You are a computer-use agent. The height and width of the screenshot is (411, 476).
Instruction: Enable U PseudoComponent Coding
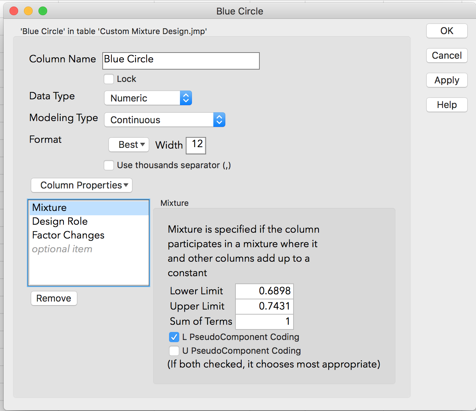tap(174, 350)
